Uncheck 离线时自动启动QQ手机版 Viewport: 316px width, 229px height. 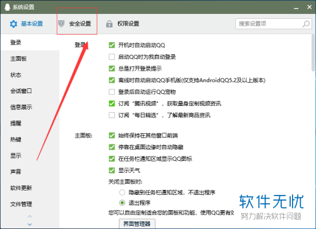[x=112, y=80]
